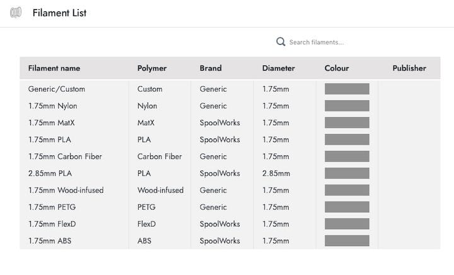454x275 pixels.
Task: Sort by Polymer column header
Action: pyautogui.click(x=152, y=68)
